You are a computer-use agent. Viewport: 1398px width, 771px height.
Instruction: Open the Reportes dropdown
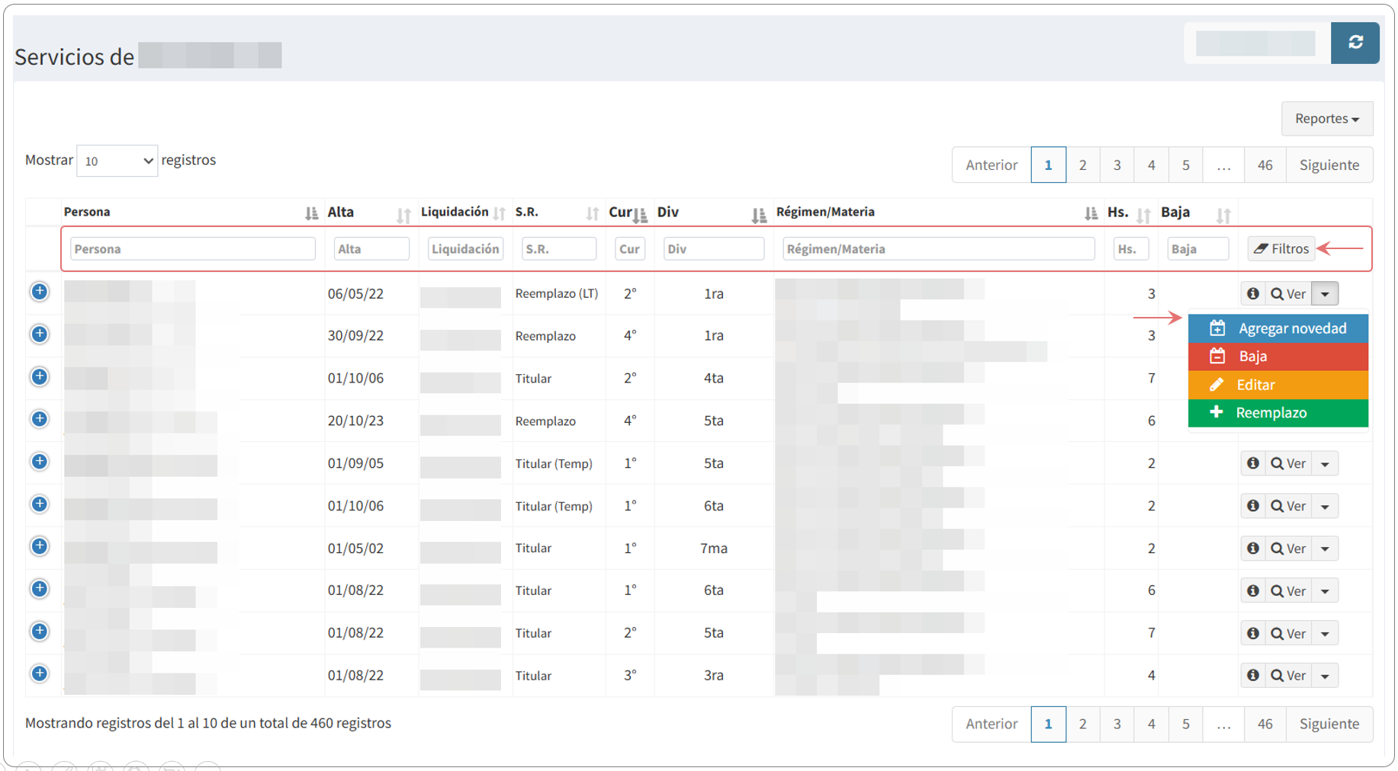pos(1326,119)
